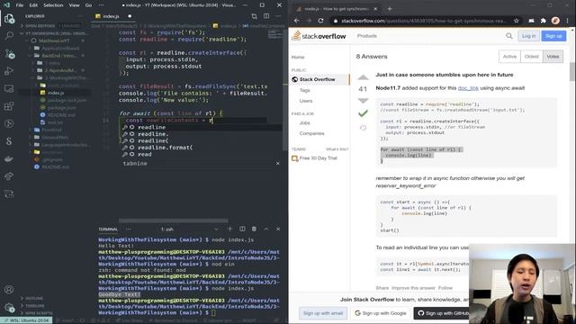Go to Users in Stack Overflow left nav
Image resolution: width=576 pixels, height=324 pixels.
point(306,101)
